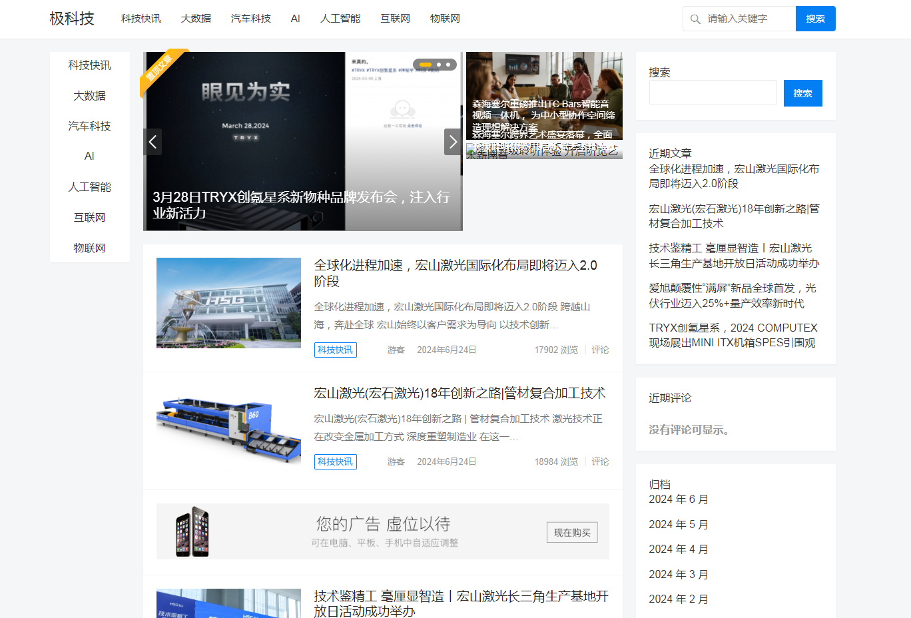
Task: Open 人工智能 in top navigation
Action: (x=340, y=19)
